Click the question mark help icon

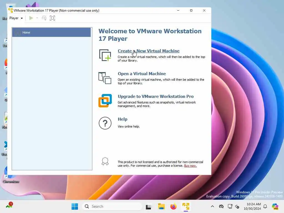tap(105, 123)
